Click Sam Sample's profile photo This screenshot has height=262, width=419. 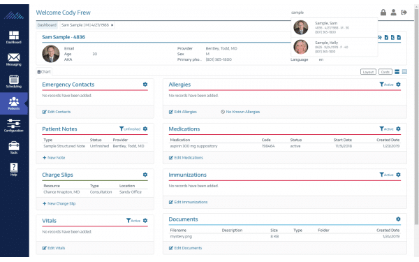tap(51, 54)
